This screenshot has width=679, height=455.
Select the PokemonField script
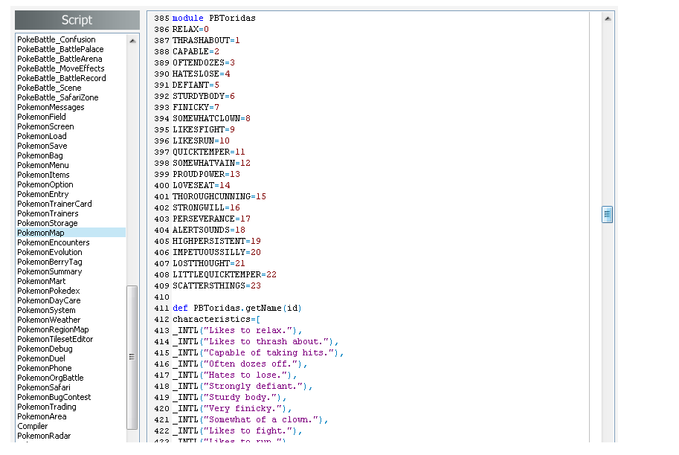[42, 117]
